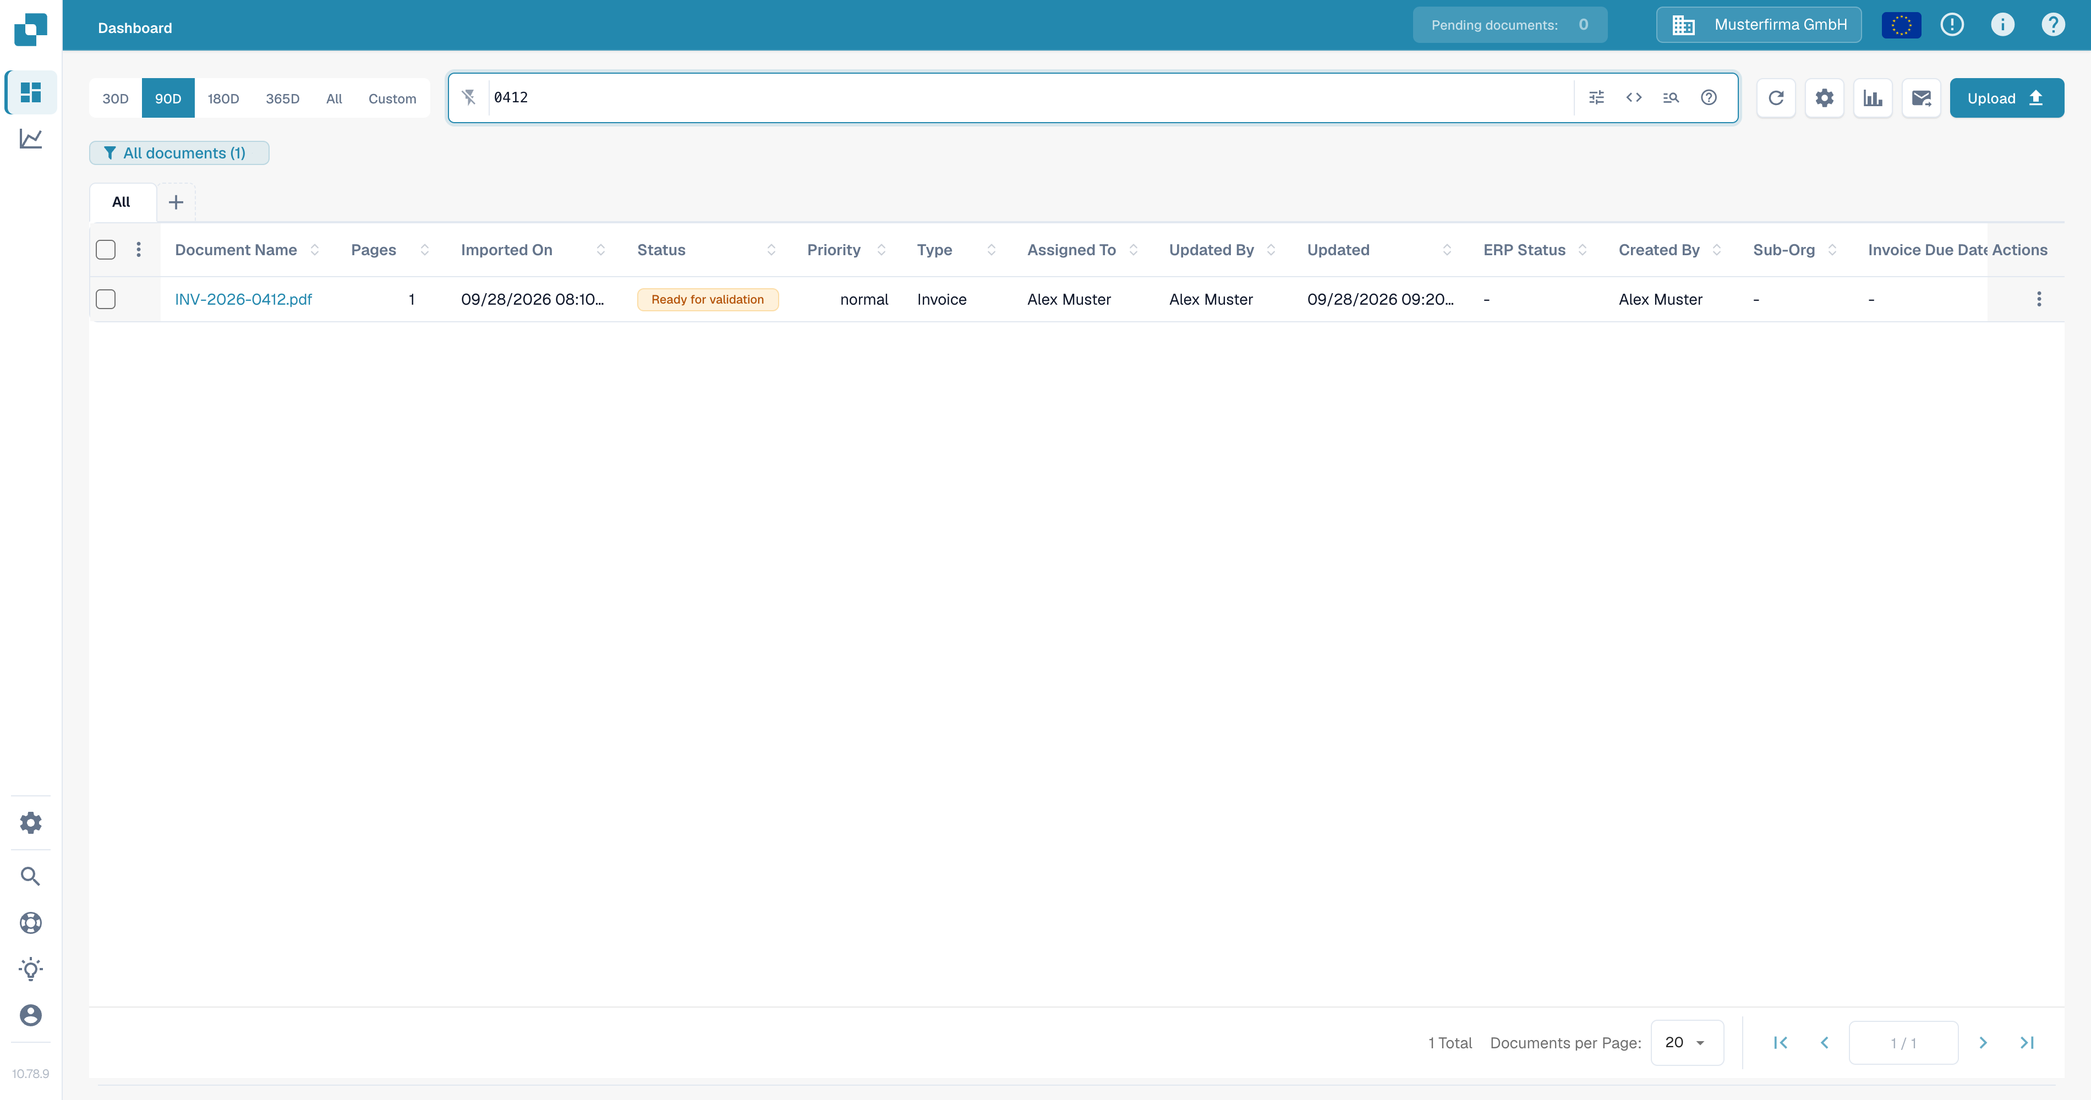Click the All documents (1) filter chip

(x=179, y=153)
